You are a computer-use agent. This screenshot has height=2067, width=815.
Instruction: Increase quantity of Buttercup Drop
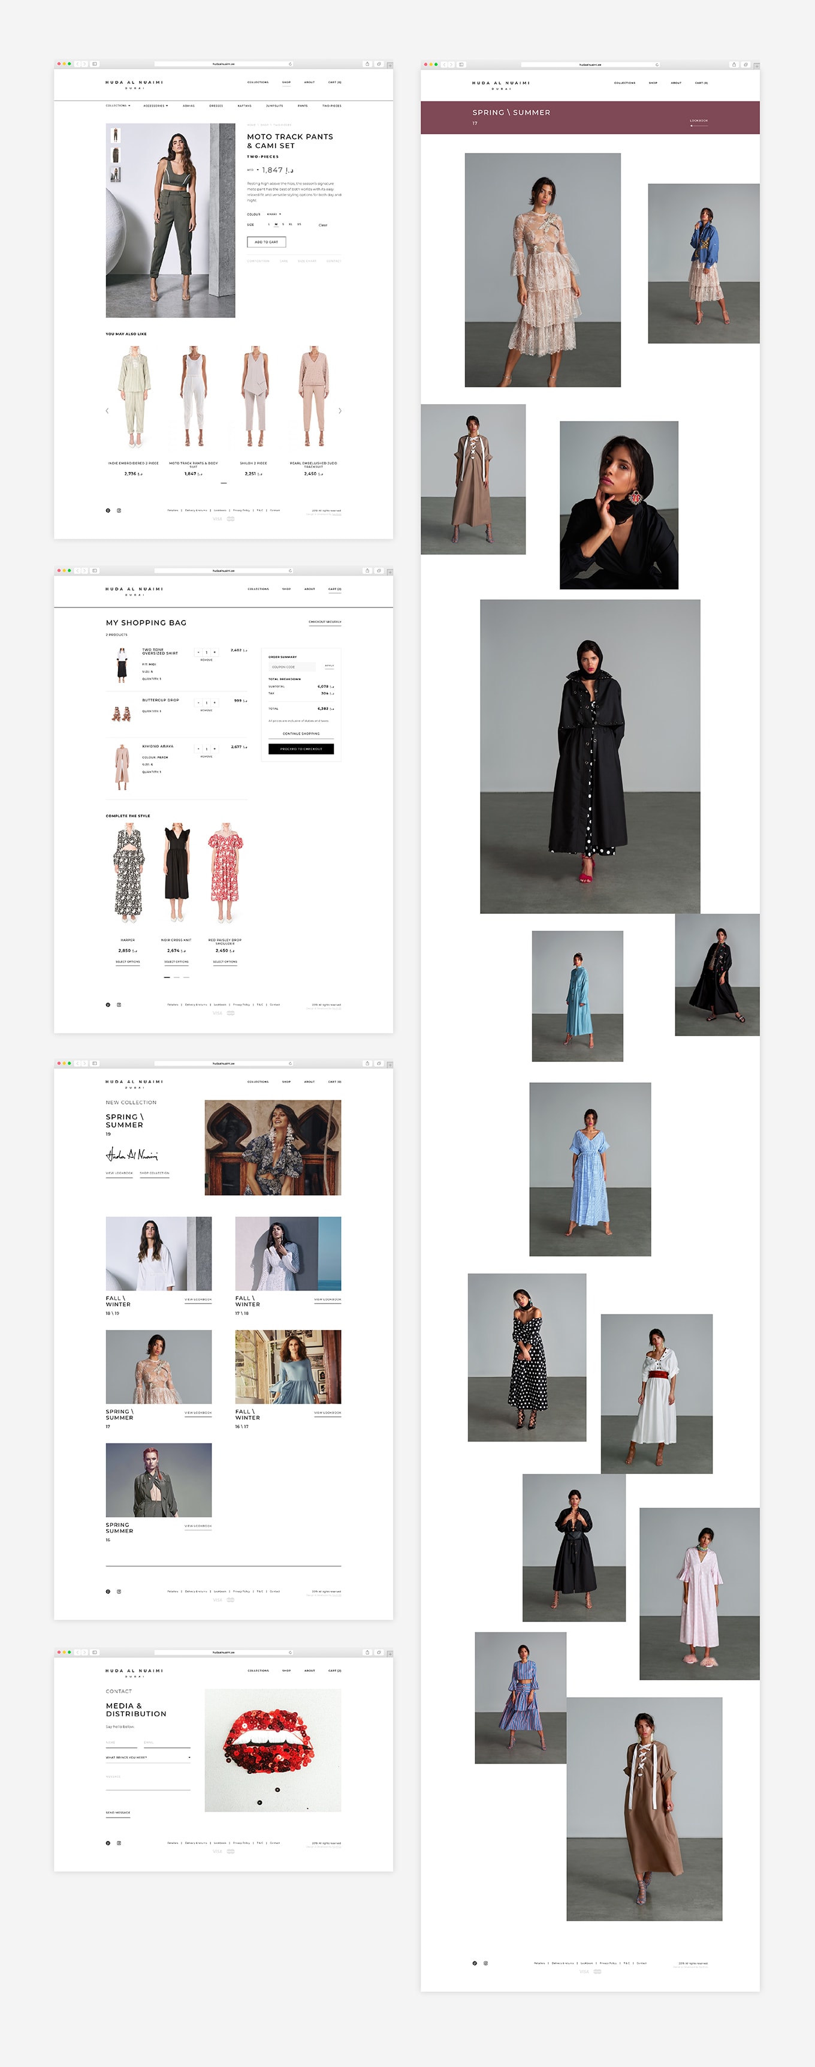[x=215, y=703]
